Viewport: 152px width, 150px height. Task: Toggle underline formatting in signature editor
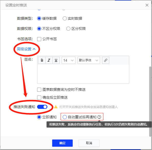[x=56, y=60]
